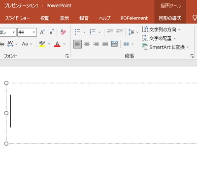Expand the change case dropdown arrow

pyautogui.click(x=31, y=44)
